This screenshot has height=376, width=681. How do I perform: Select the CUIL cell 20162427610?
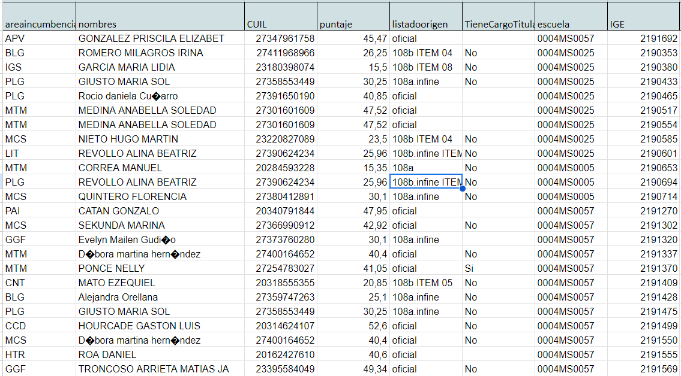[x=281, y=354]
